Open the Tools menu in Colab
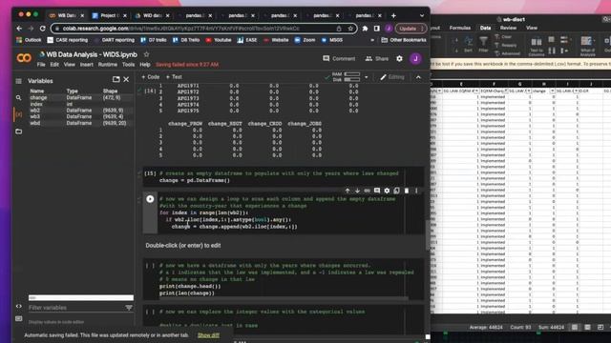 (x=128, y=65)
